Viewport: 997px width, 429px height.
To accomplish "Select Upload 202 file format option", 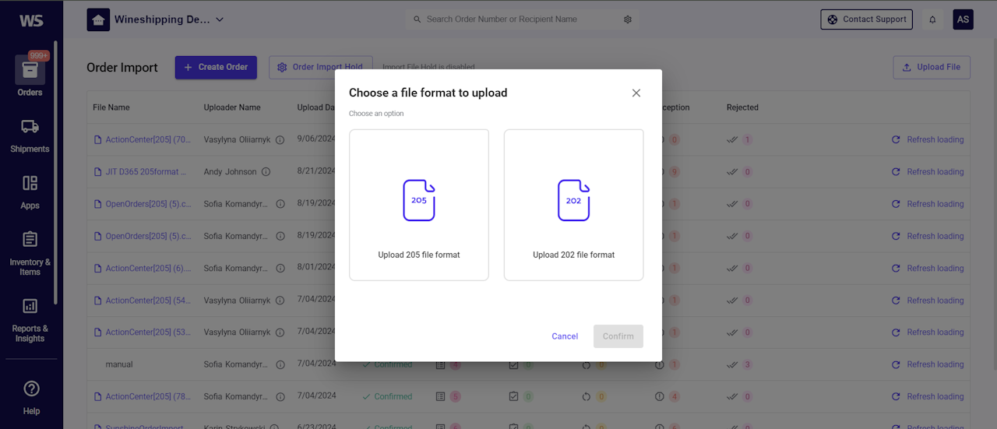I will (573, 205).
